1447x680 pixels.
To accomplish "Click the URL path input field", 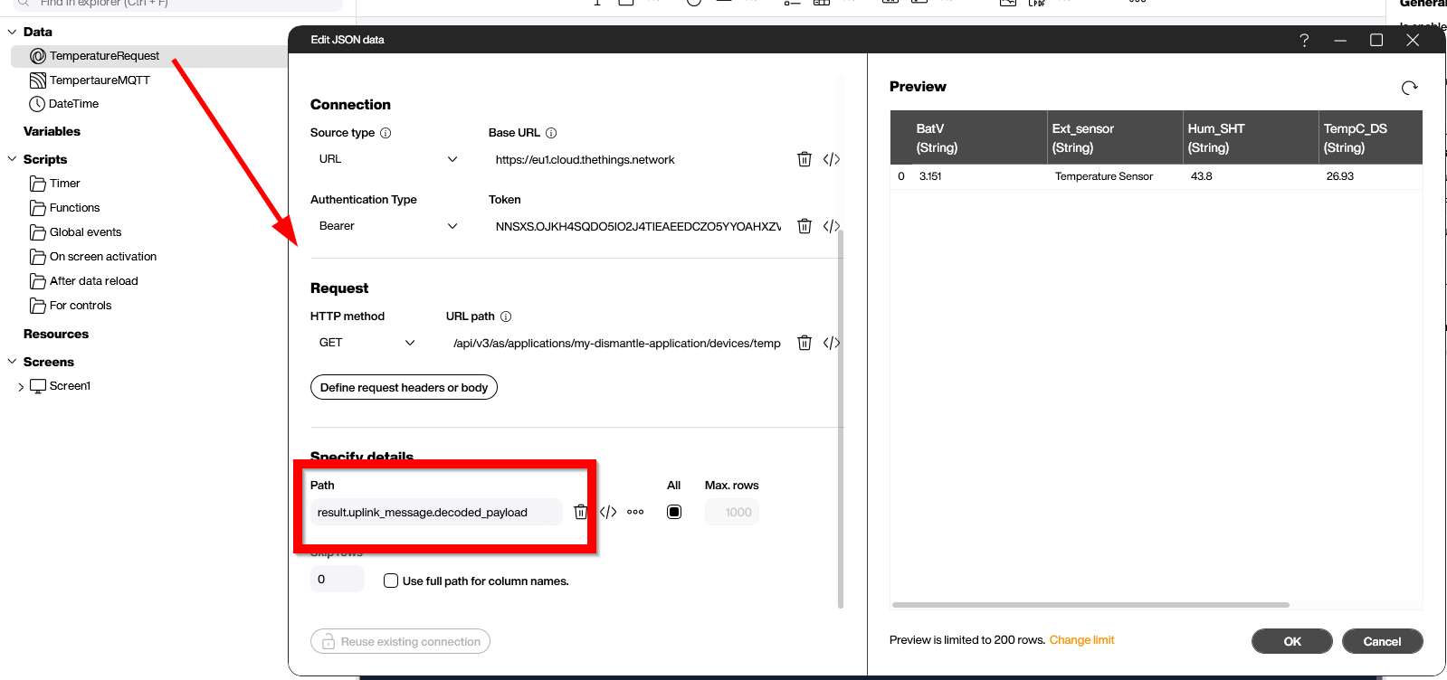I will tap(617, 344).
